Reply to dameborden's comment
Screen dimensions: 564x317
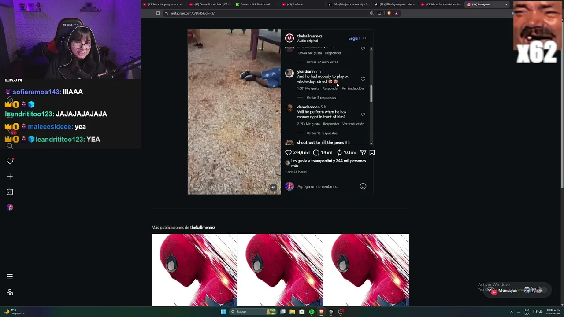tap(331, 124)
